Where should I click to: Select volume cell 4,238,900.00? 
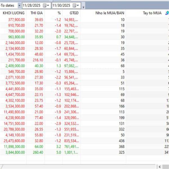(x=15, y=118)
